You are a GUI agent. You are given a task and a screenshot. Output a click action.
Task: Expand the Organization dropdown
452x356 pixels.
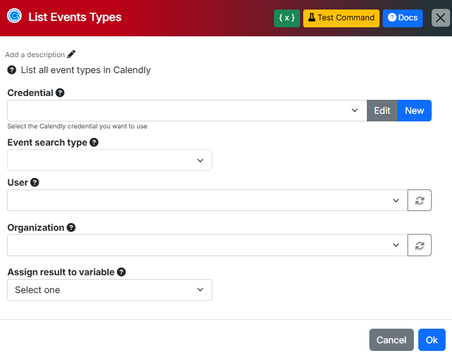(x=207, y=245)
